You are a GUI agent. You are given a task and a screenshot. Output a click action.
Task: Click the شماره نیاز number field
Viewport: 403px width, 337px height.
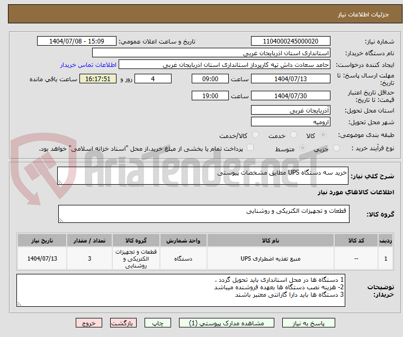tap(290, 41)
